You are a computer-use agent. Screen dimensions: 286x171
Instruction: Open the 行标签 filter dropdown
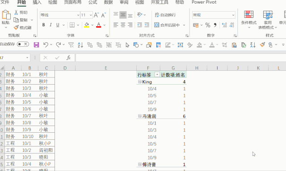(157, 74)
